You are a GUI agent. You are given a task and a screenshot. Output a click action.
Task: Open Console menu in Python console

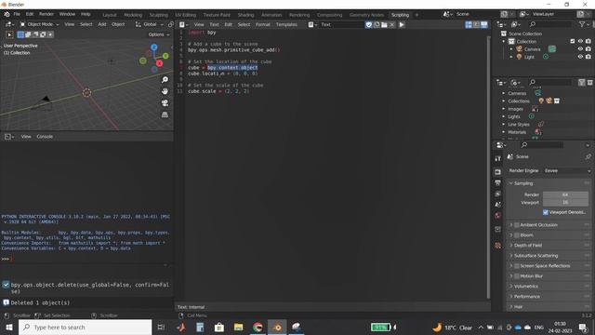[45, 137]
